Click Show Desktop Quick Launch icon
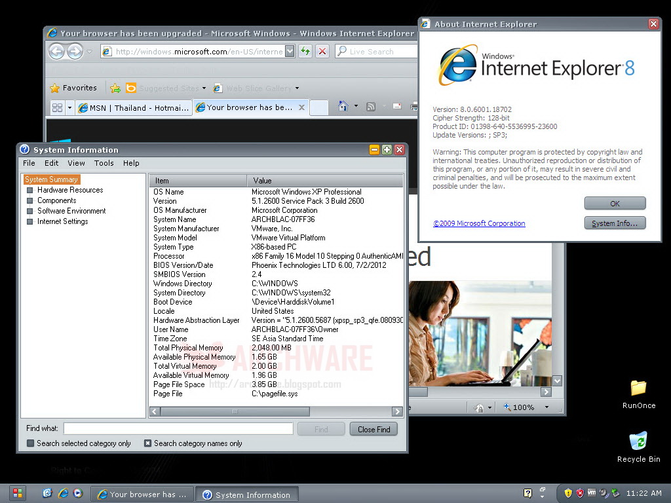The image size is (671, 503). point(47,494)
